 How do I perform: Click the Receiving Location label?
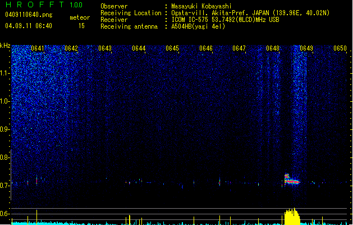[131, 13]
